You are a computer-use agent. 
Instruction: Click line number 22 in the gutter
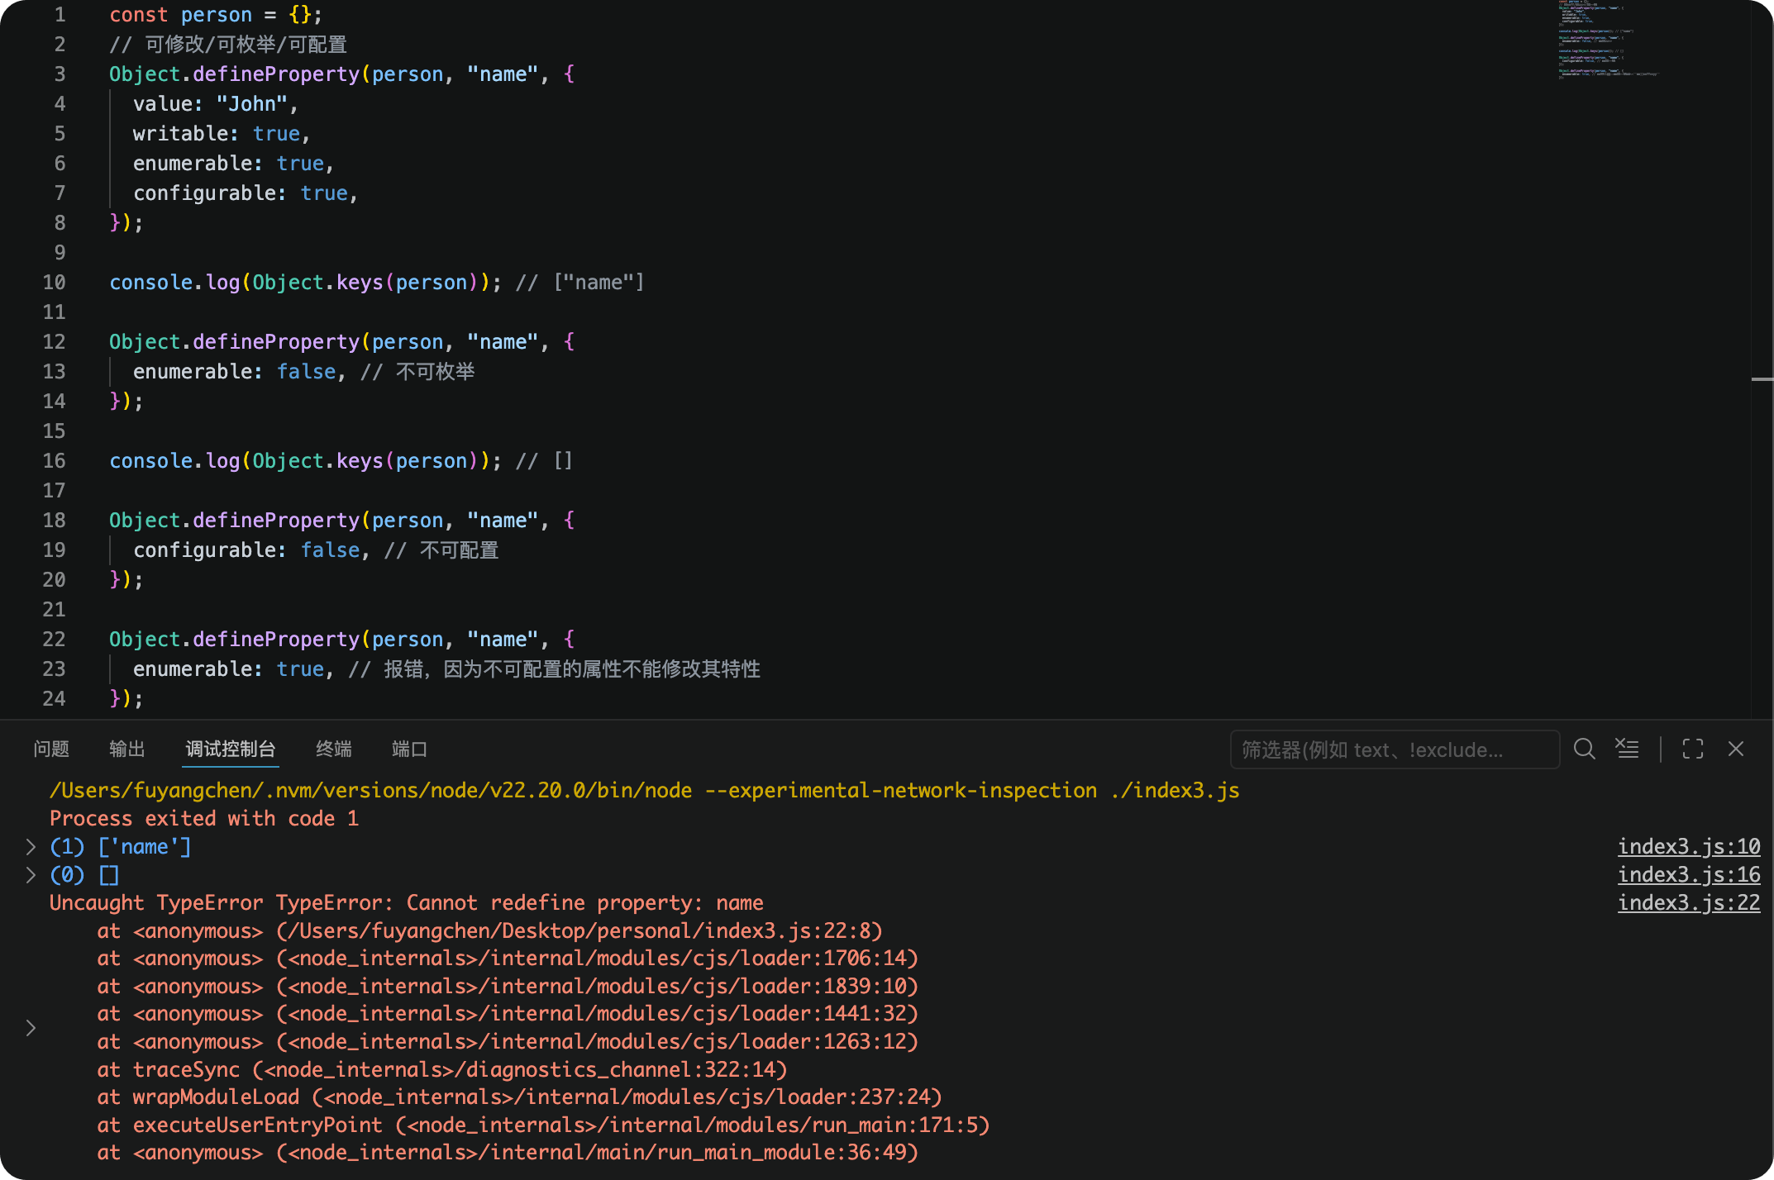click(54, 640)
